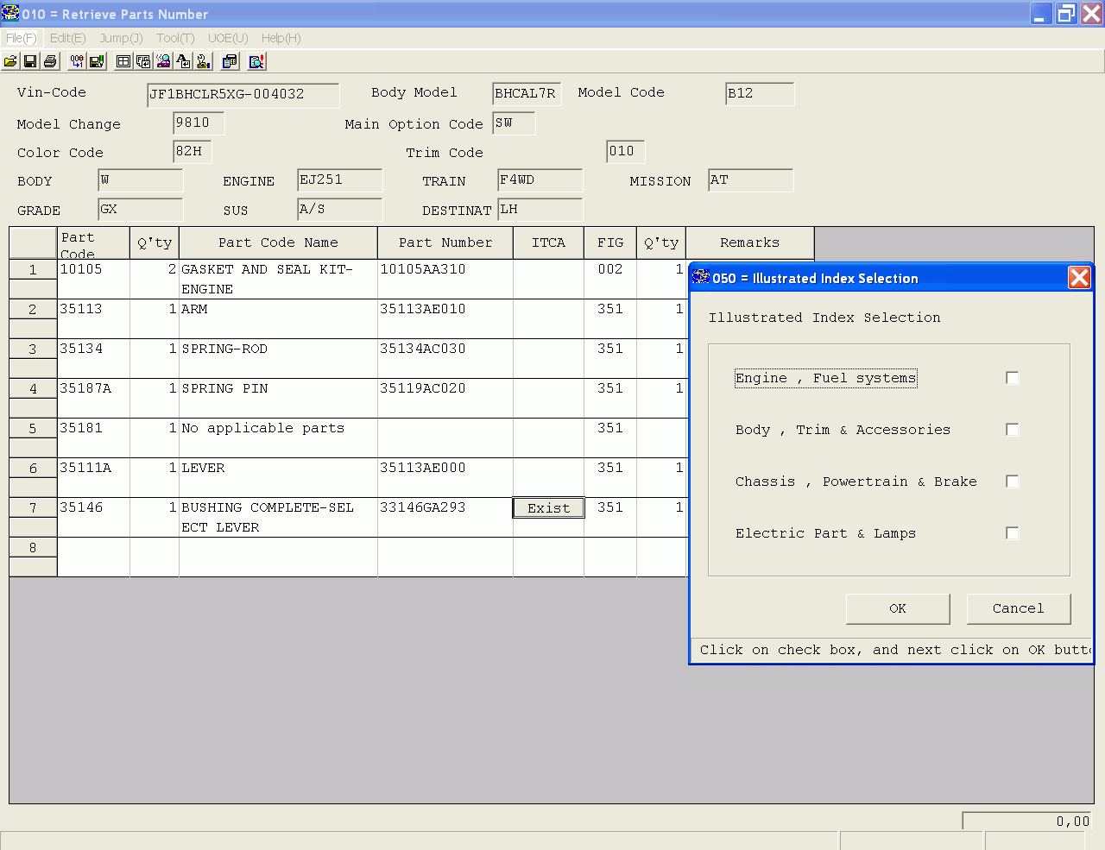Check the Chassis, Powertrain & Brake checkbox
Screen dimensions: 1105x850
(x=1013, y=482)
